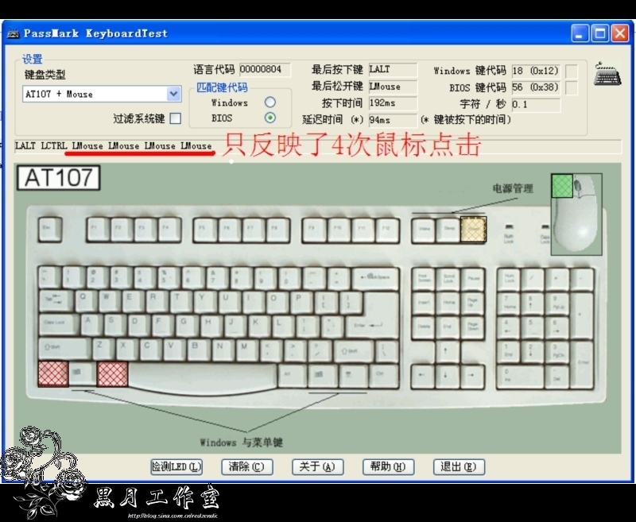Click the Tab key on keyboard image
The width and height of the screenshot is (636, 522).
pos(56,302)
